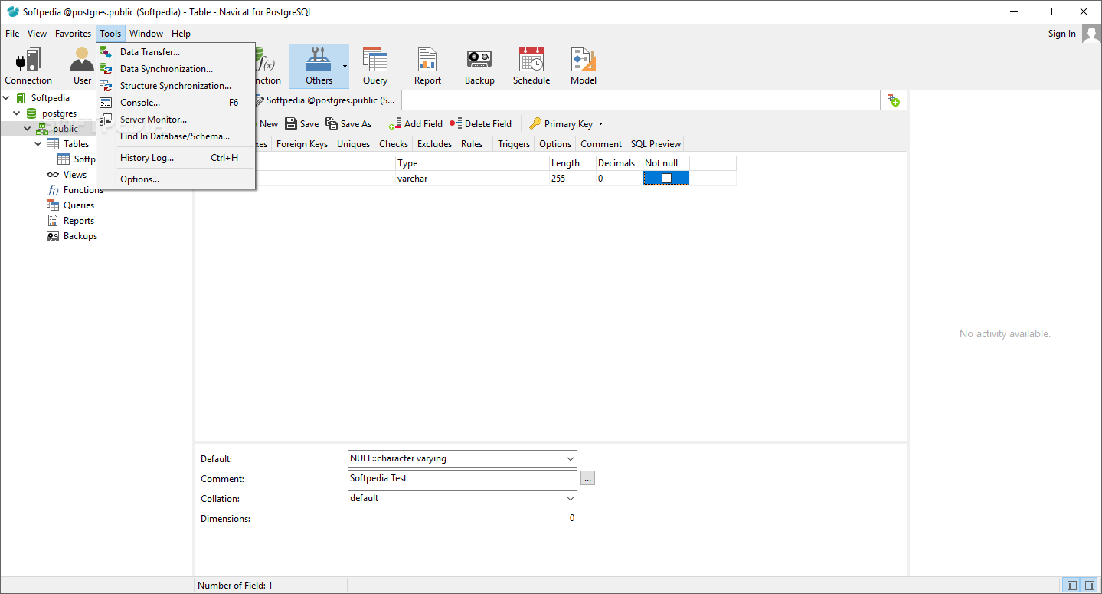Click the Dimensions input field
1102x594 pixels.
point(463,518)
